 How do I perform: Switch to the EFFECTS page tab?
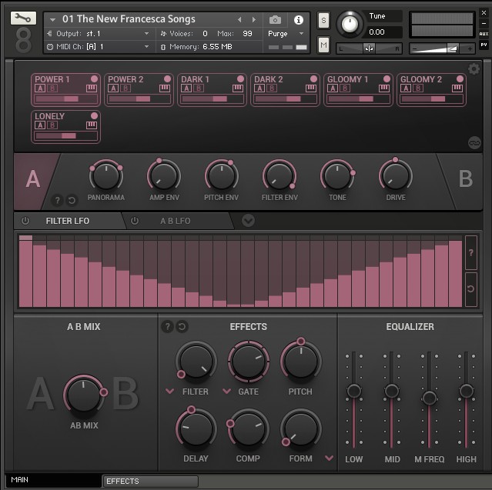pyautogui.click(x=149, y=482)
